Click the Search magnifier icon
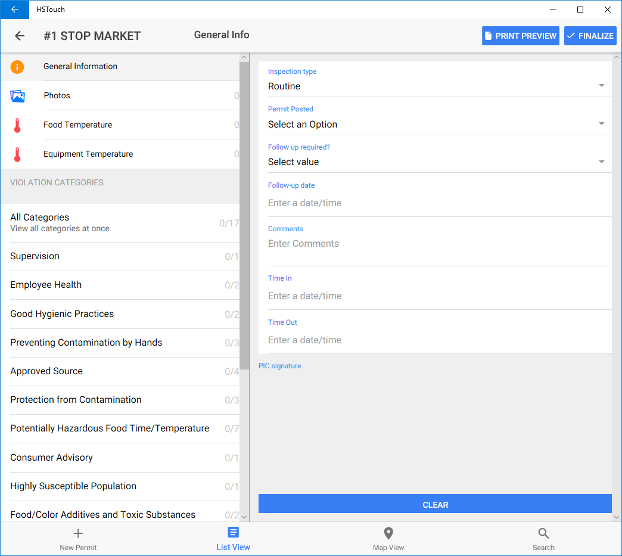This screenshot has height=556, width=622. pos(543,533)
